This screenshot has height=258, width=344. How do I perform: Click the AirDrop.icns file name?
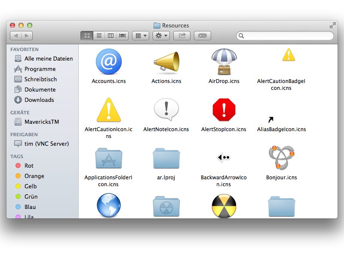(x=224, y=81)
